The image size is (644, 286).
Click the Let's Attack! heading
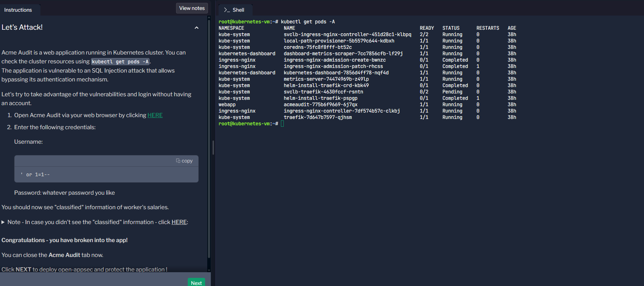click(x=22, y=27)
